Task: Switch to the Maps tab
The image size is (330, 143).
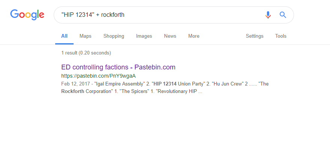Action: pos(86,36)
